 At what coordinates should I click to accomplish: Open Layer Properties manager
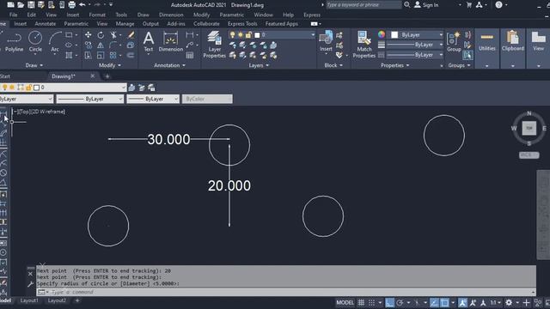(x=214, y=45)
